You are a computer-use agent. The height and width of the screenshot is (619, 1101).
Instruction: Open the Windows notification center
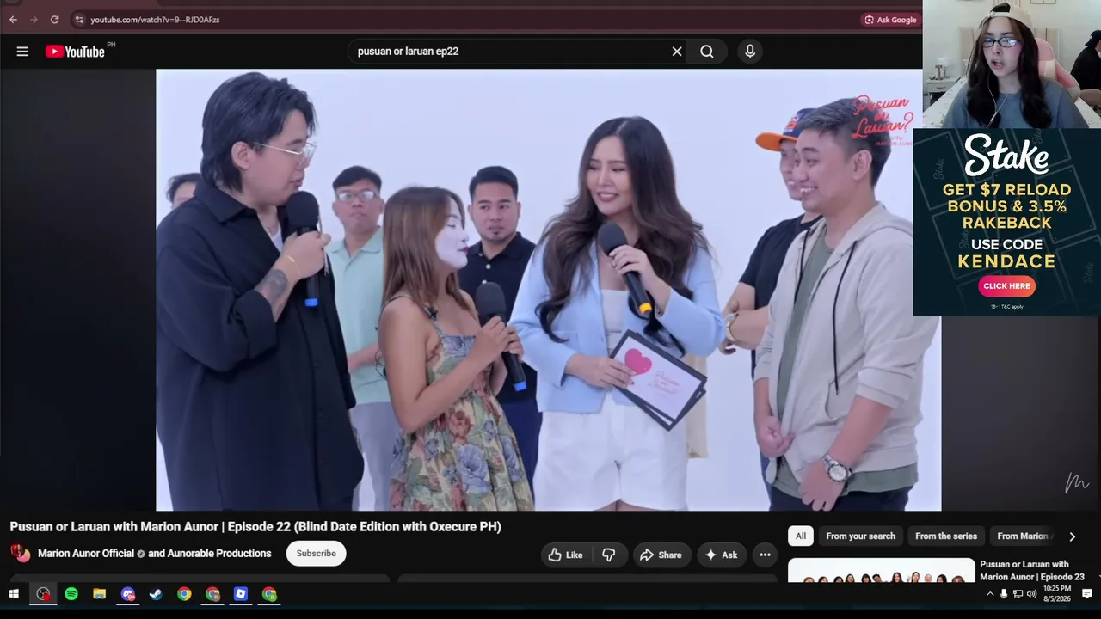point(1087,594)
